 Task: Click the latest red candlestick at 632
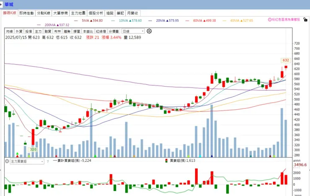pyautogui.click(x=286, y=67)
